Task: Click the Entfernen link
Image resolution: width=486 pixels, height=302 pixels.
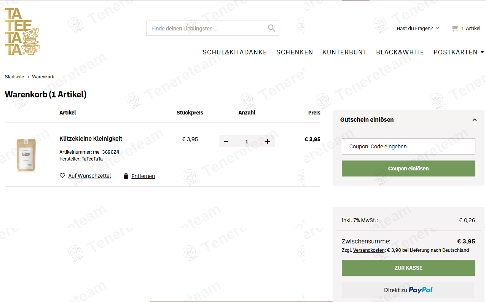Action: pos(143,176)
